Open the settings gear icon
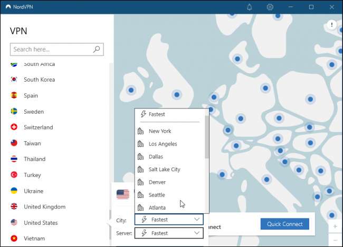 (270, 7)
